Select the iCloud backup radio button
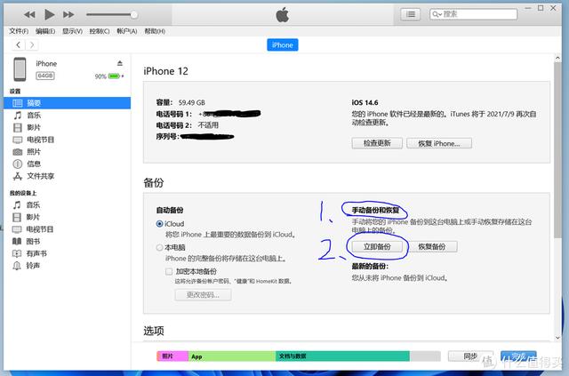This screenshot has height=376, width=569. pos(159,224)
